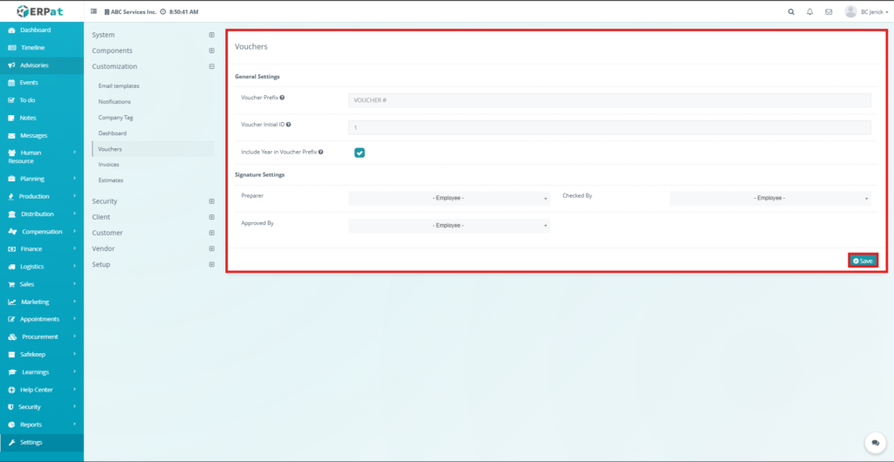The image size is (894, 462).
Task: Click the search magnifier icon in top bar
Action: 791,12
